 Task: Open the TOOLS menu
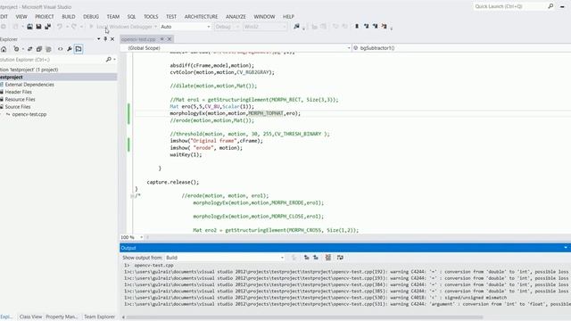tap(151, 16)
